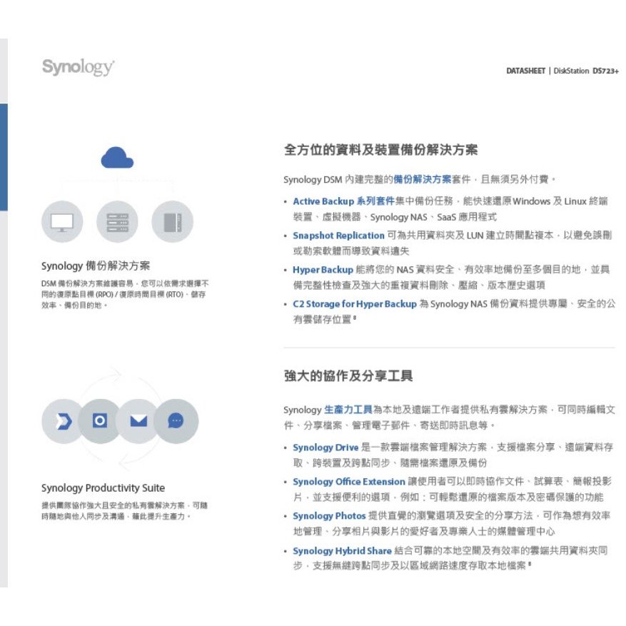Select the desktop monitor icon
This screenshot has width=626, height=626.
(x=62, y=221)
